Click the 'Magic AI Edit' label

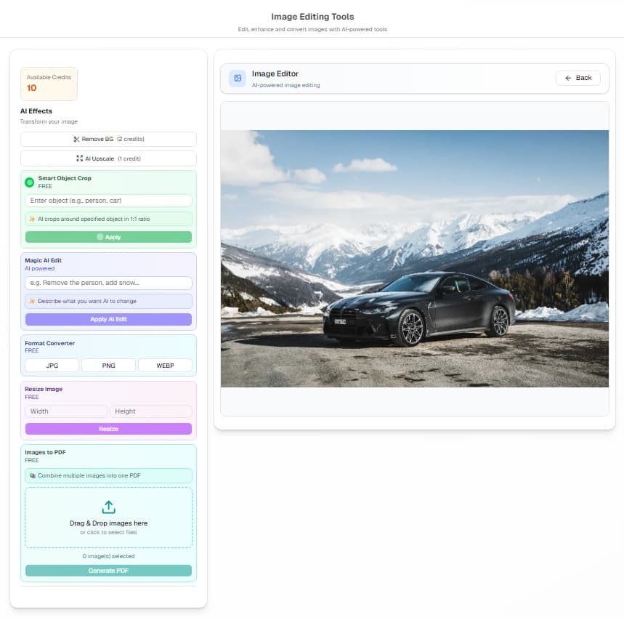[44, 260]
